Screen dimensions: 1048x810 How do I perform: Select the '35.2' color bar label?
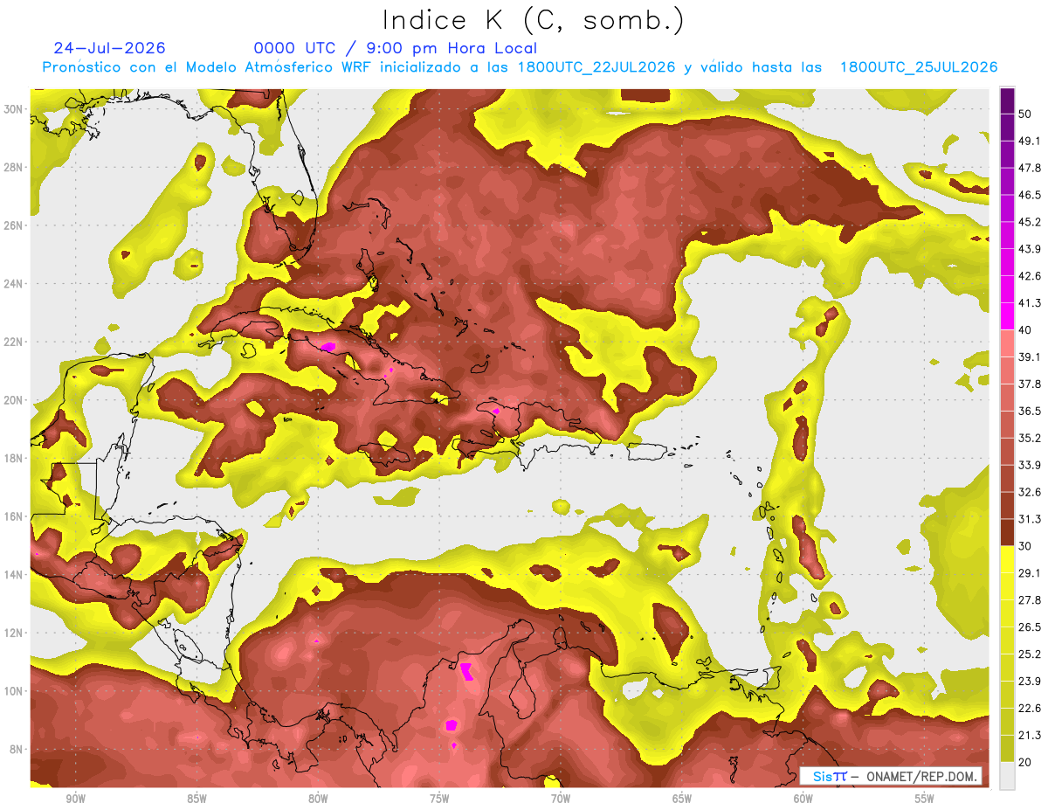pos(1030,438)
